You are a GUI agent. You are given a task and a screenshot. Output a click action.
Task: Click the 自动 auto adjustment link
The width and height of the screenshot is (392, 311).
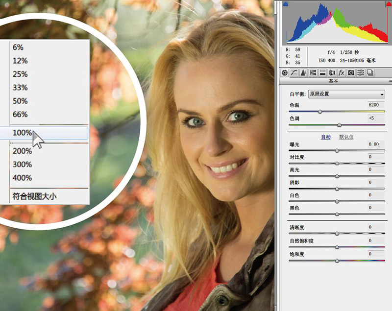(326, 137)
